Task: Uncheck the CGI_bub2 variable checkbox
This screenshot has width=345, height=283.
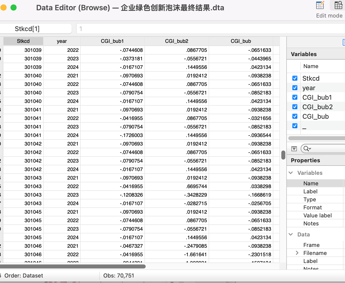Action: coord(295,107)
